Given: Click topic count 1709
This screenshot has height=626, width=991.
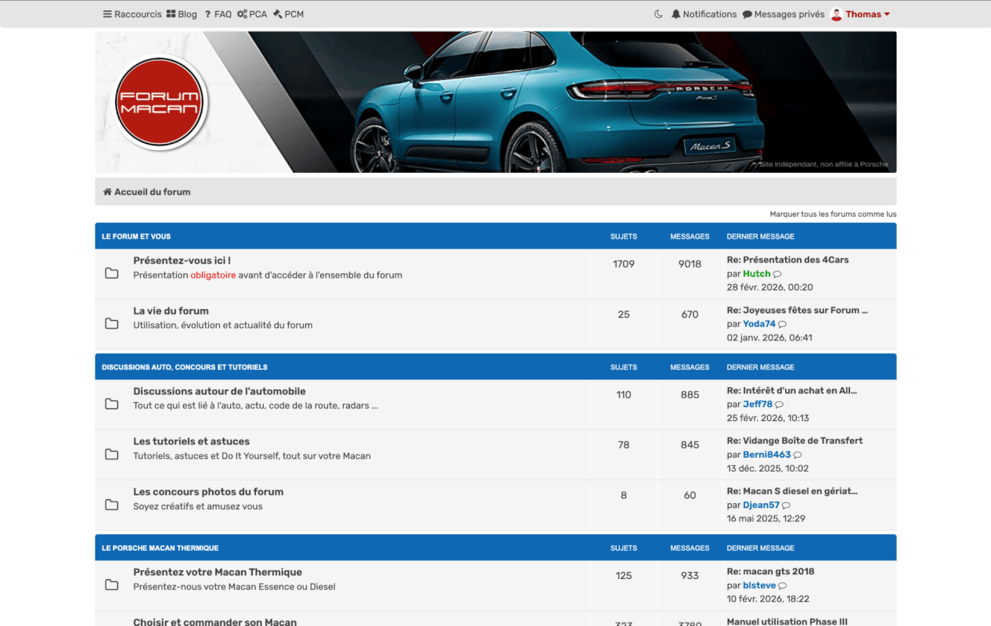Looking at the screenshot, I should click(x=624, y=264).
